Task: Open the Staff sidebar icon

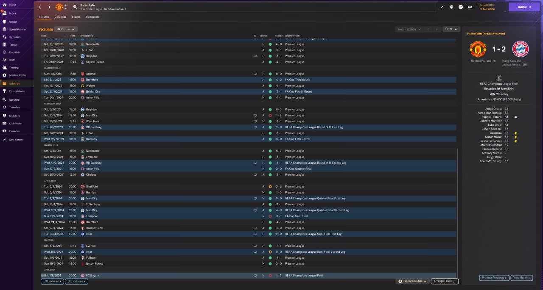Action: 4,60
